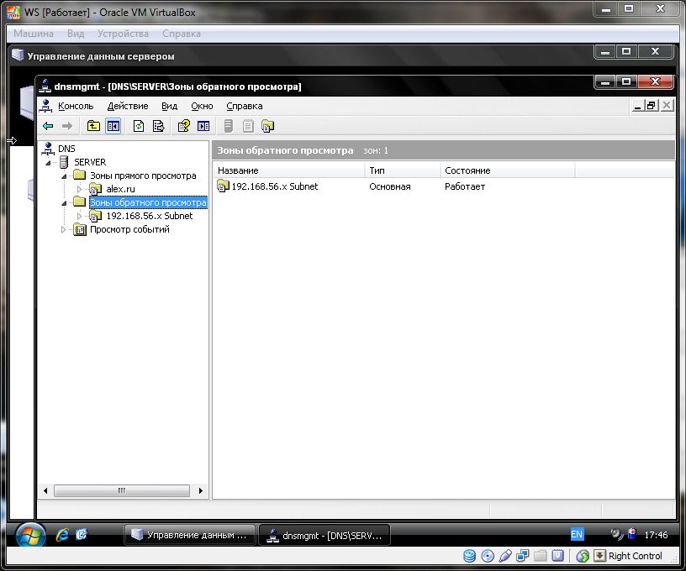The height and width of the screenshot is (571, 686).
Task: Switch to Управление данным taskbar button
Action: (x=189, y=535)
